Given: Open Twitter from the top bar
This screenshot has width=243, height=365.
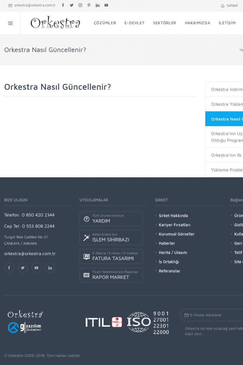Looking at the screenshot, I should pyautogui.click(x=71, y=5).
